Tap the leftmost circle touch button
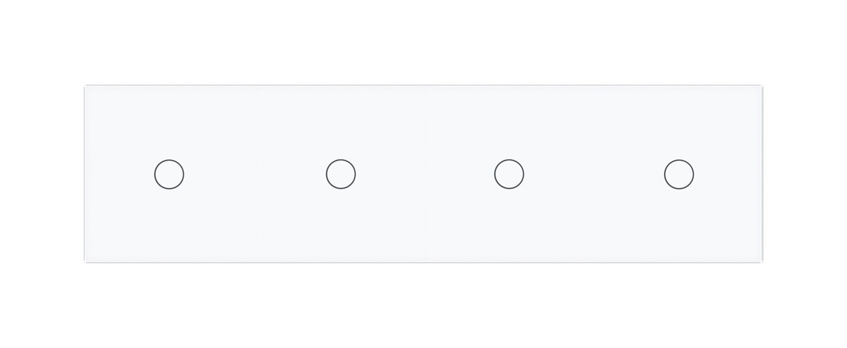The height and width of the screenshot is (348, 847). pos(169,174)
